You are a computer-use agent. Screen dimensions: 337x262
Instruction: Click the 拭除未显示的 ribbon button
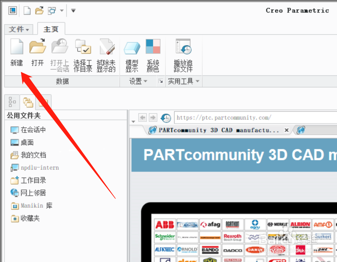(x=106, y=55)
